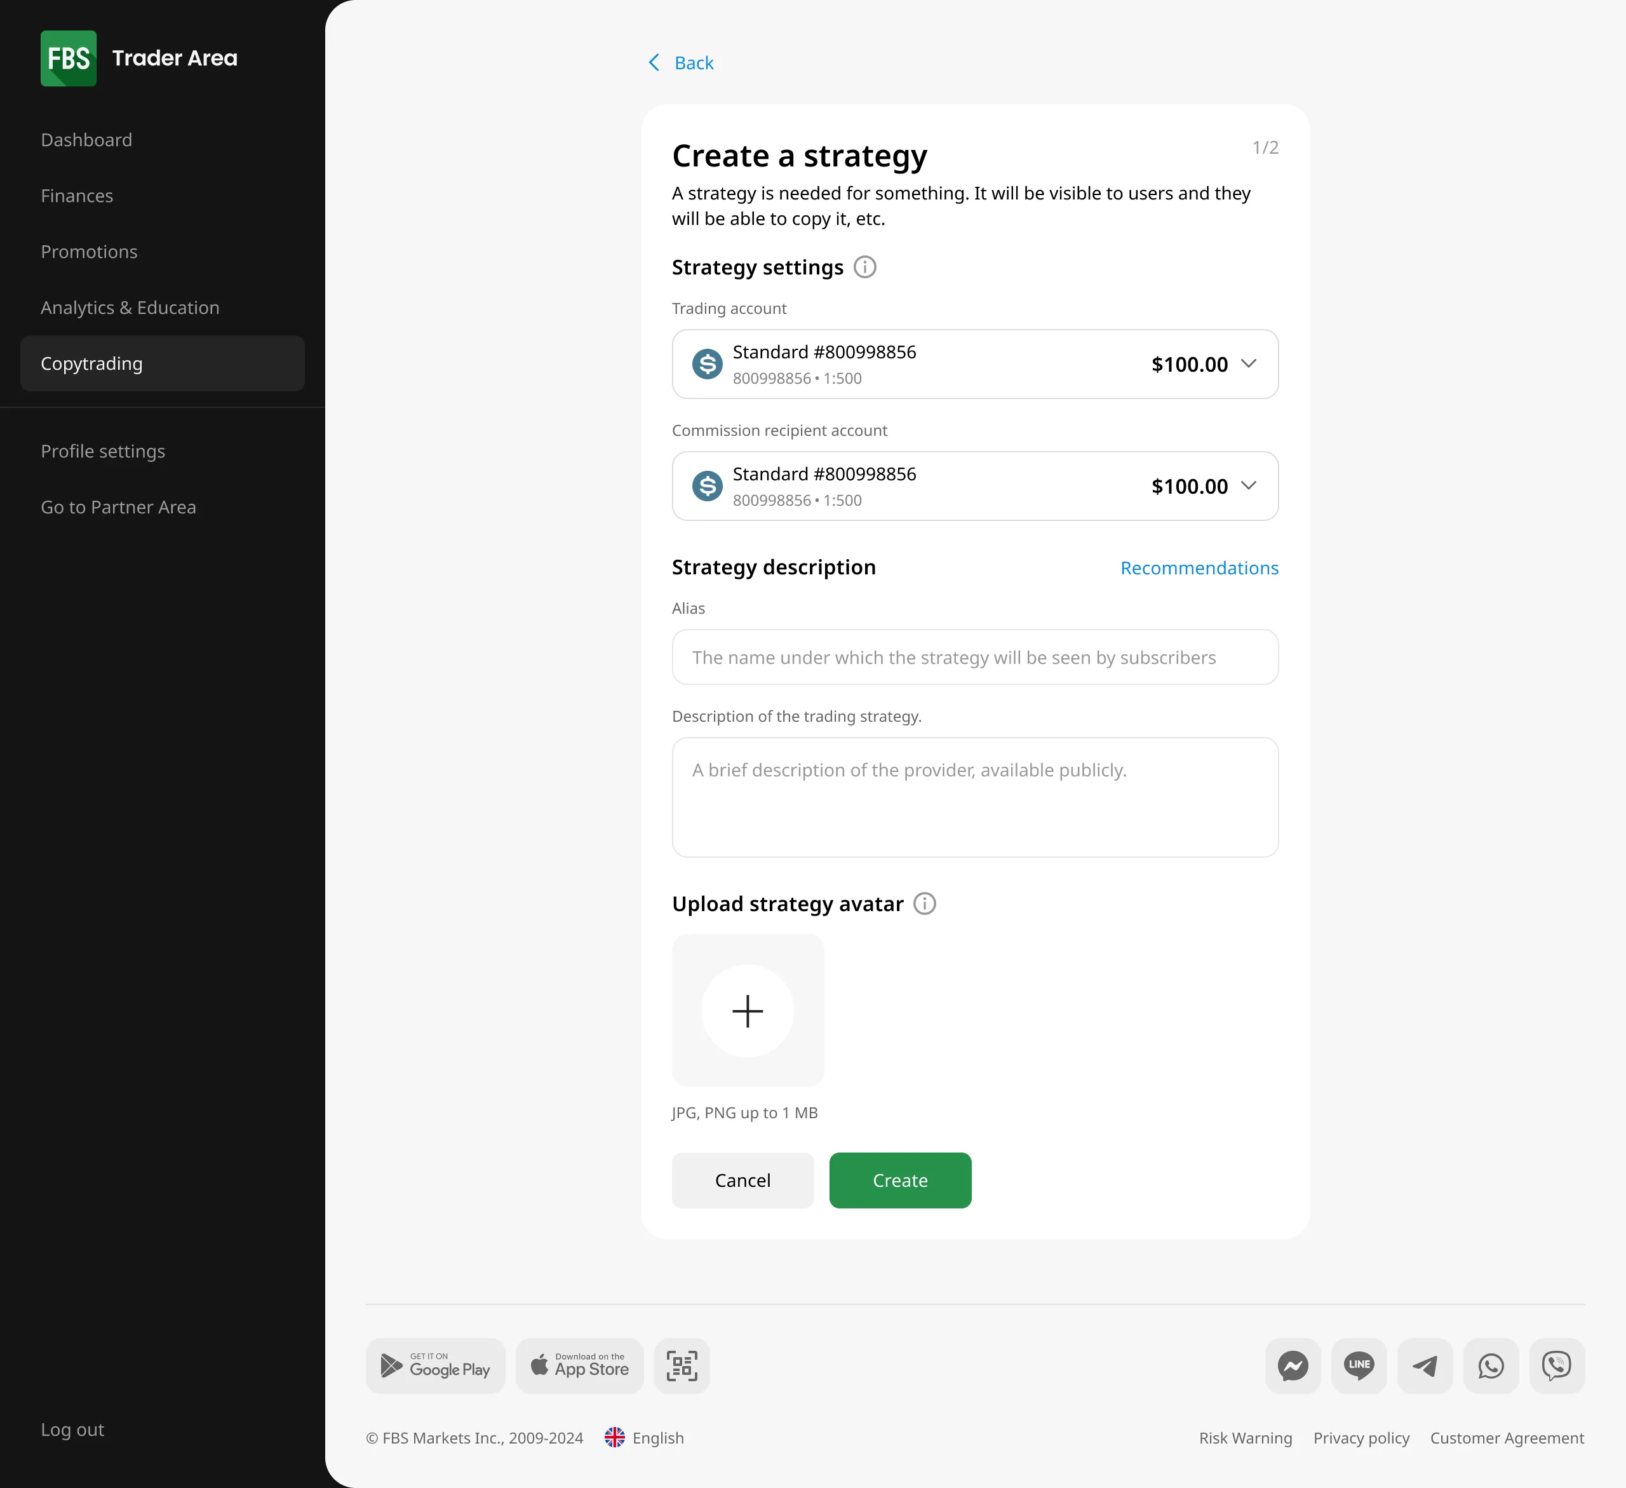Go to Finances in the sidebar
The image size is (1626, 1488).
(x=77, y=195)
